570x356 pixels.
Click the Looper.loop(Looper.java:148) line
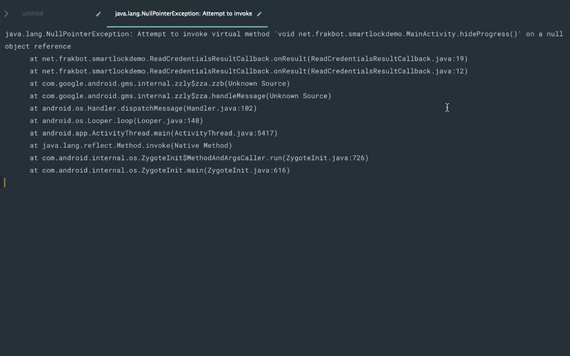click(116, 120)
